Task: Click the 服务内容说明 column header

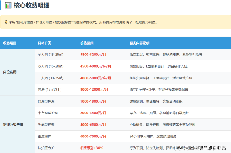Action: (x=140, y=43)
